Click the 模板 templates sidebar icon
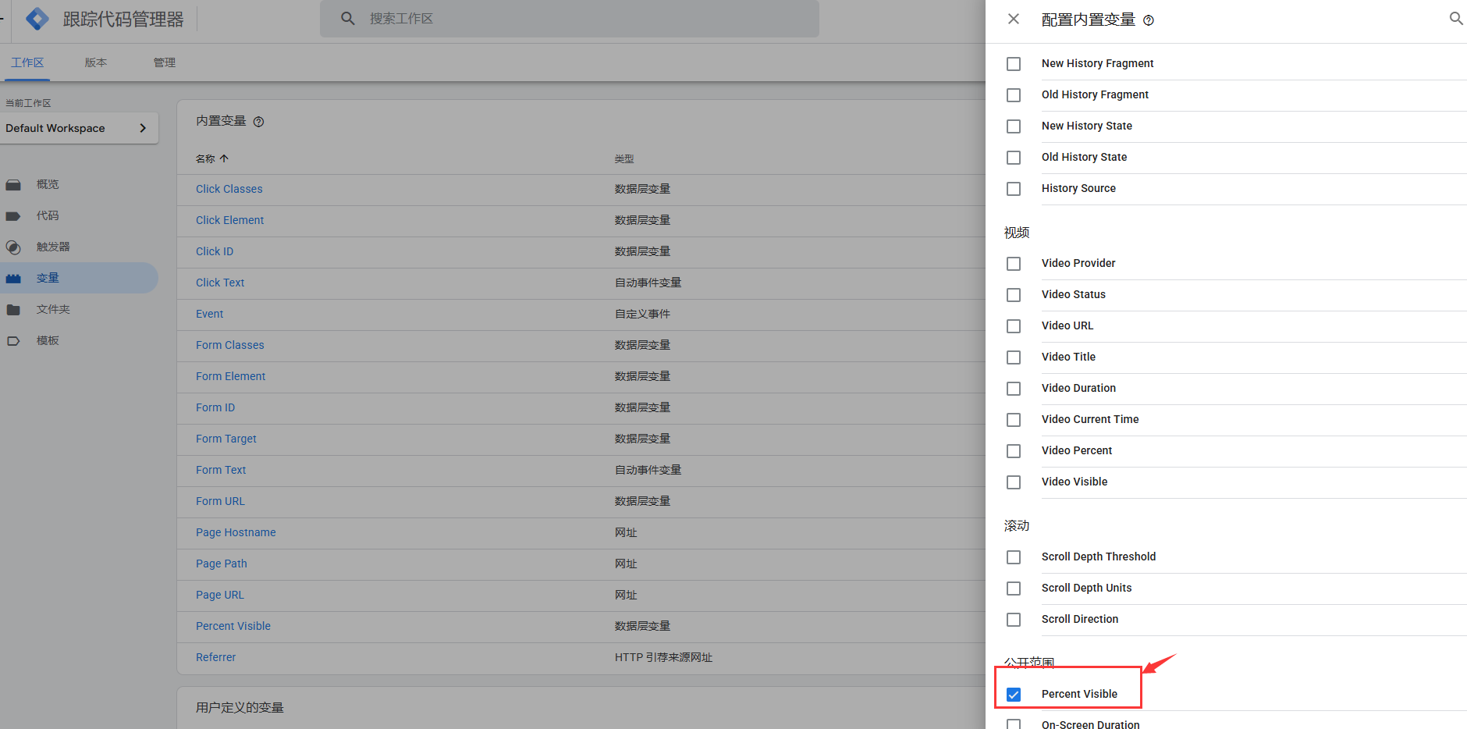The height and width of the screenshot is (729, 1467). click(x=13, y=341)
